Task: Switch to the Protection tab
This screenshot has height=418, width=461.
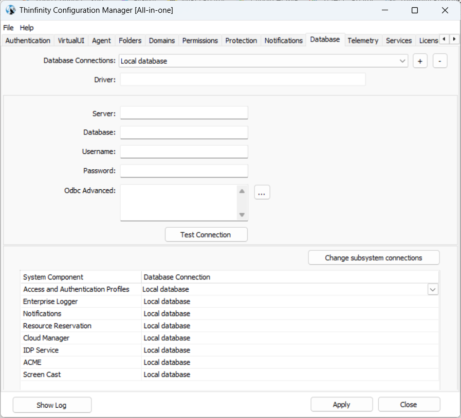Action: [241, 41]
